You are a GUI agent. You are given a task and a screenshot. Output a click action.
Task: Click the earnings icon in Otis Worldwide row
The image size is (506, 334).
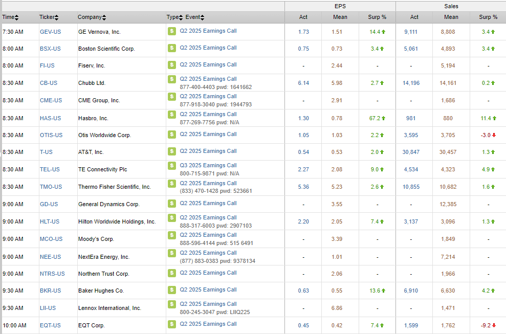point(172,134)
